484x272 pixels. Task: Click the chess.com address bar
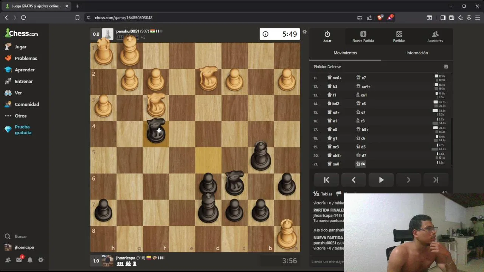coord(219,17)
